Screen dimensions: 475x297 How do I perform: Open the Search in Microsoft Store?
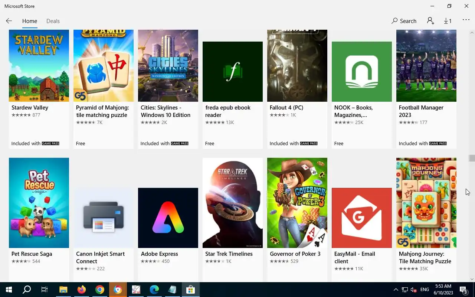(404, 21)
